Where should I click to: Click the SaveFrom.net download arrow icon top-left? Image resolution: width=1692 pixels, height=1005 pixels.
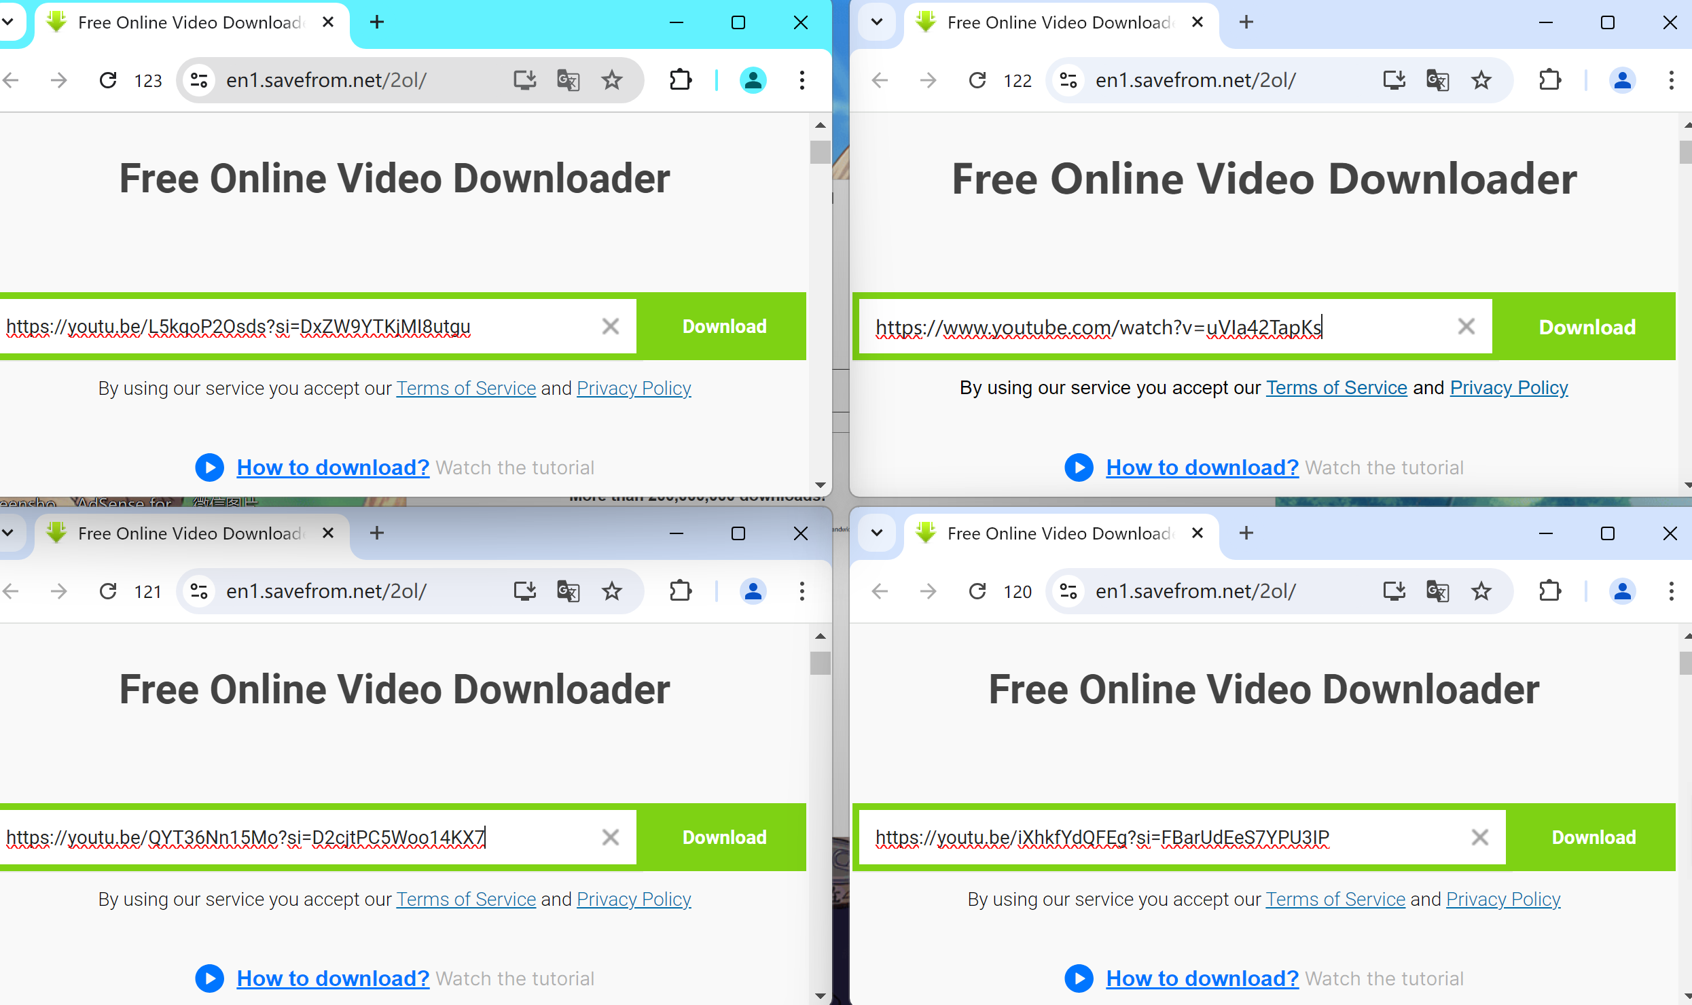coord(56,22)
